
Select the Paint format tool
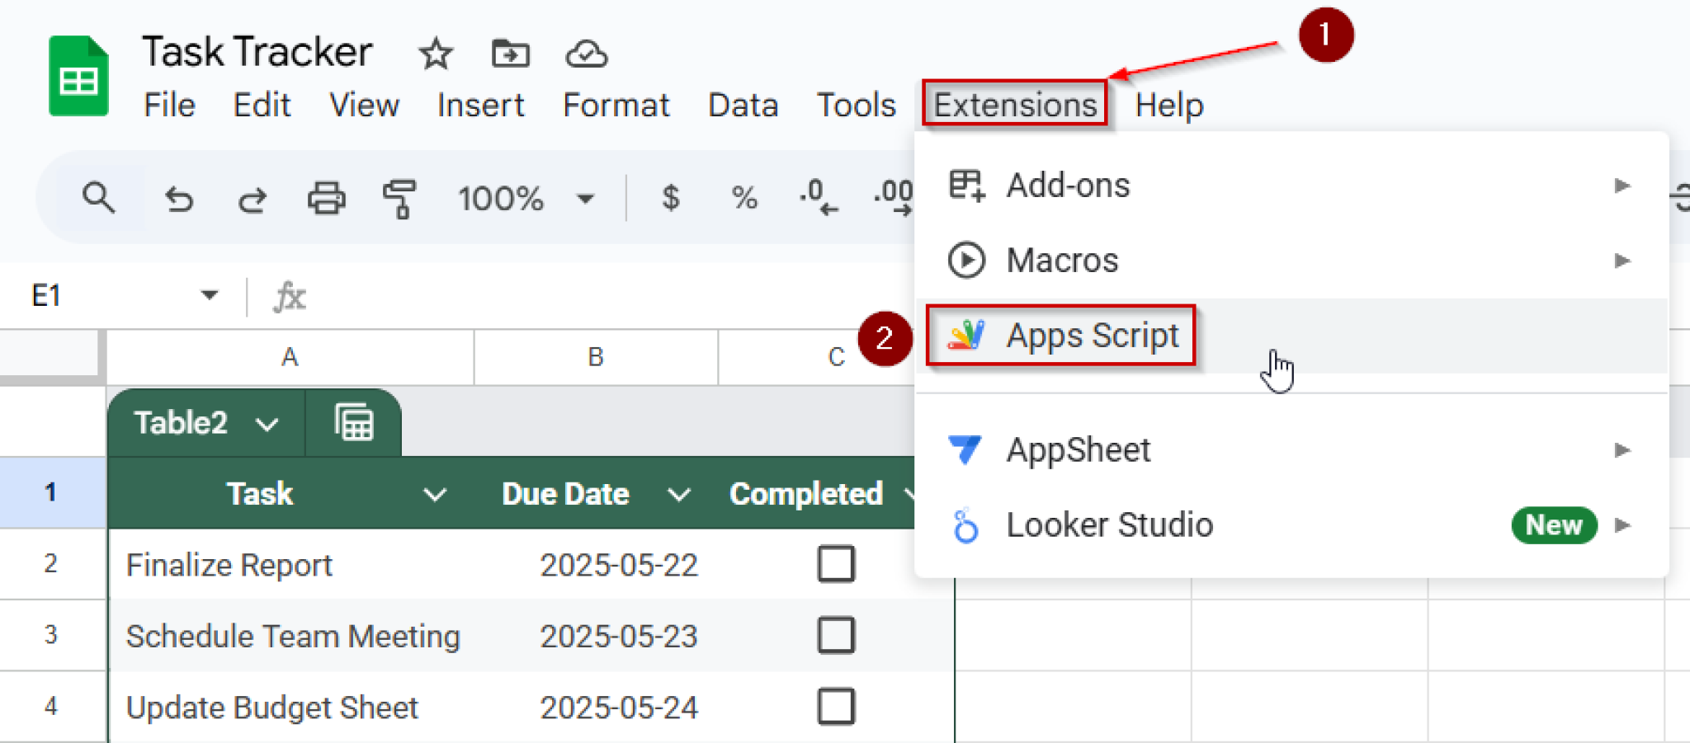tap(398, 198)
